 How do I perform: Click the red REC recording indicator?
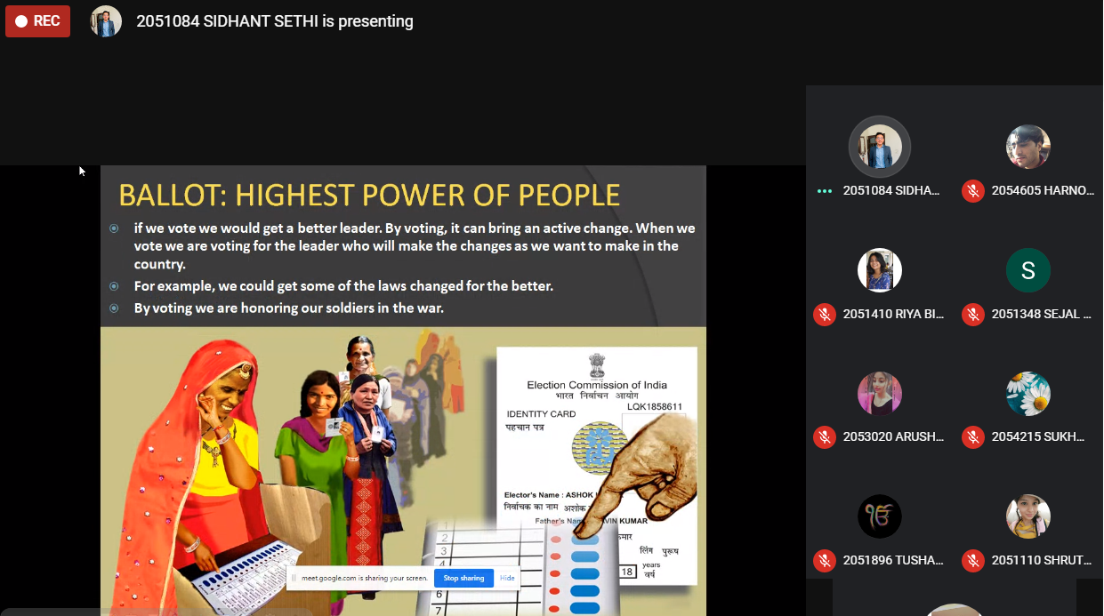click(x=37, y=21)
